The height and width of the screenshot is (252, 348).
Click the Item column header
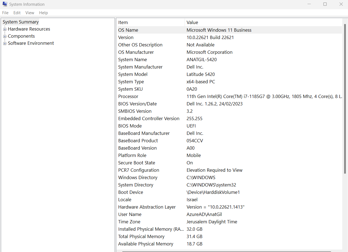151,22
